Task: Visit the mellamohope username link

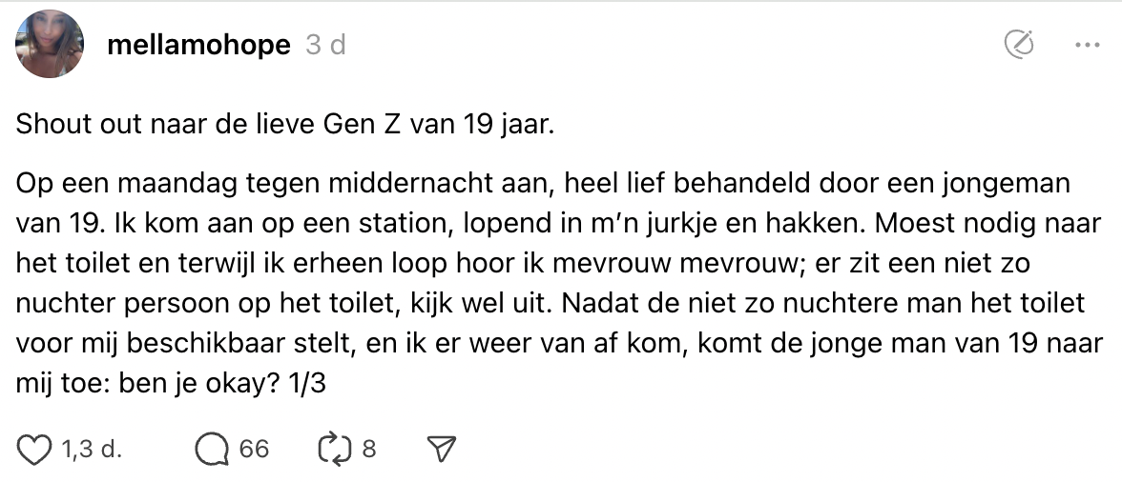Action: 198,45
